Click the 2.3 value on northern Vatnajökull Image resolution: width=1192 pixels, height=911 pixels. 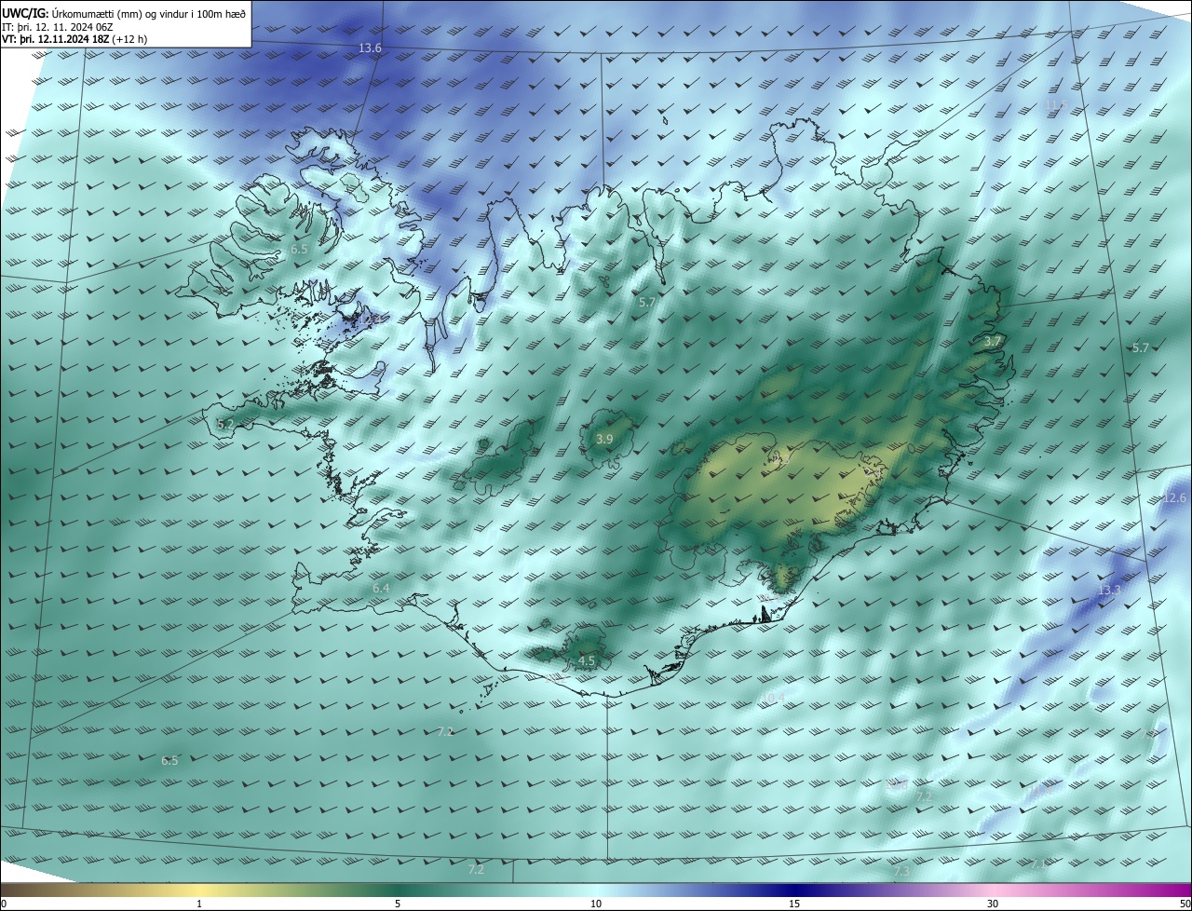(x=780, y=459)
